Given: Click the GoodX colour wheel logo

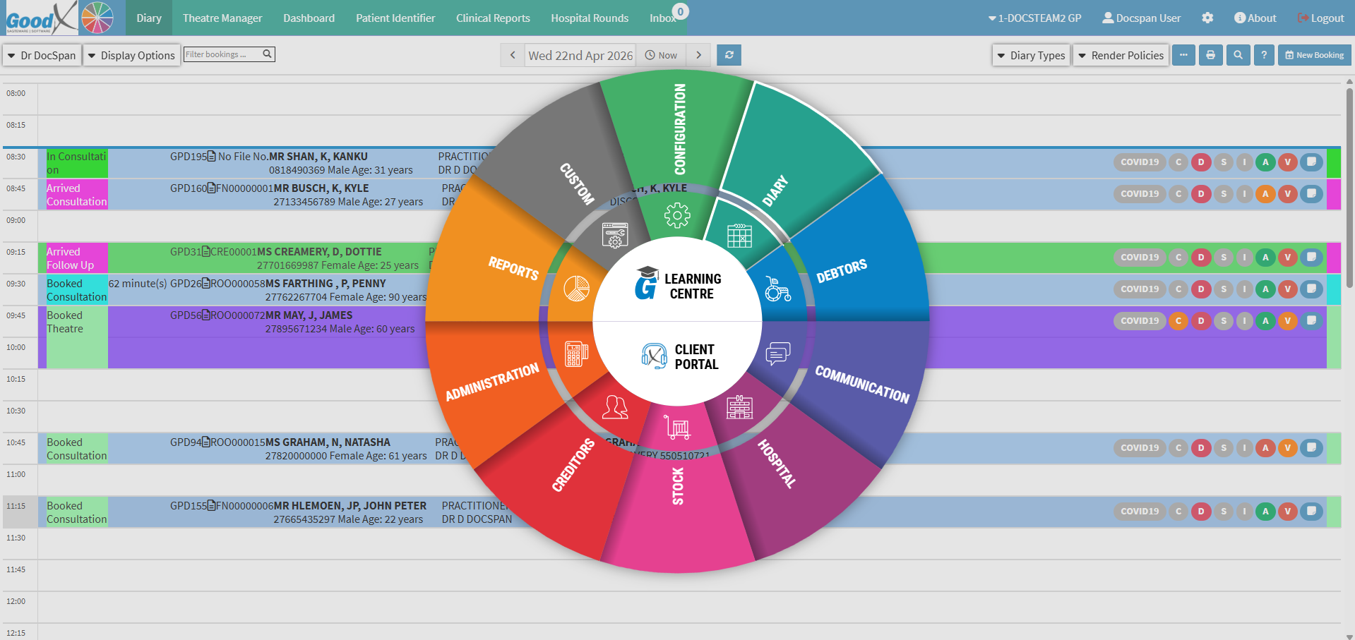Looking at the screenshot, I should coord(97,18).
